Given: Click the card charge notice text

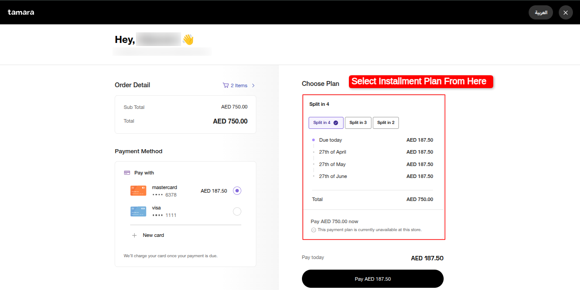Looking at the screenshot, I should (170, 256).
